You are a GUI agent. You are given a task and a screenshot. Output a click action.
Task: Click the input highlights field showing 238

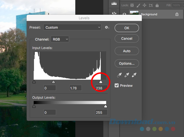coord(101,88)
